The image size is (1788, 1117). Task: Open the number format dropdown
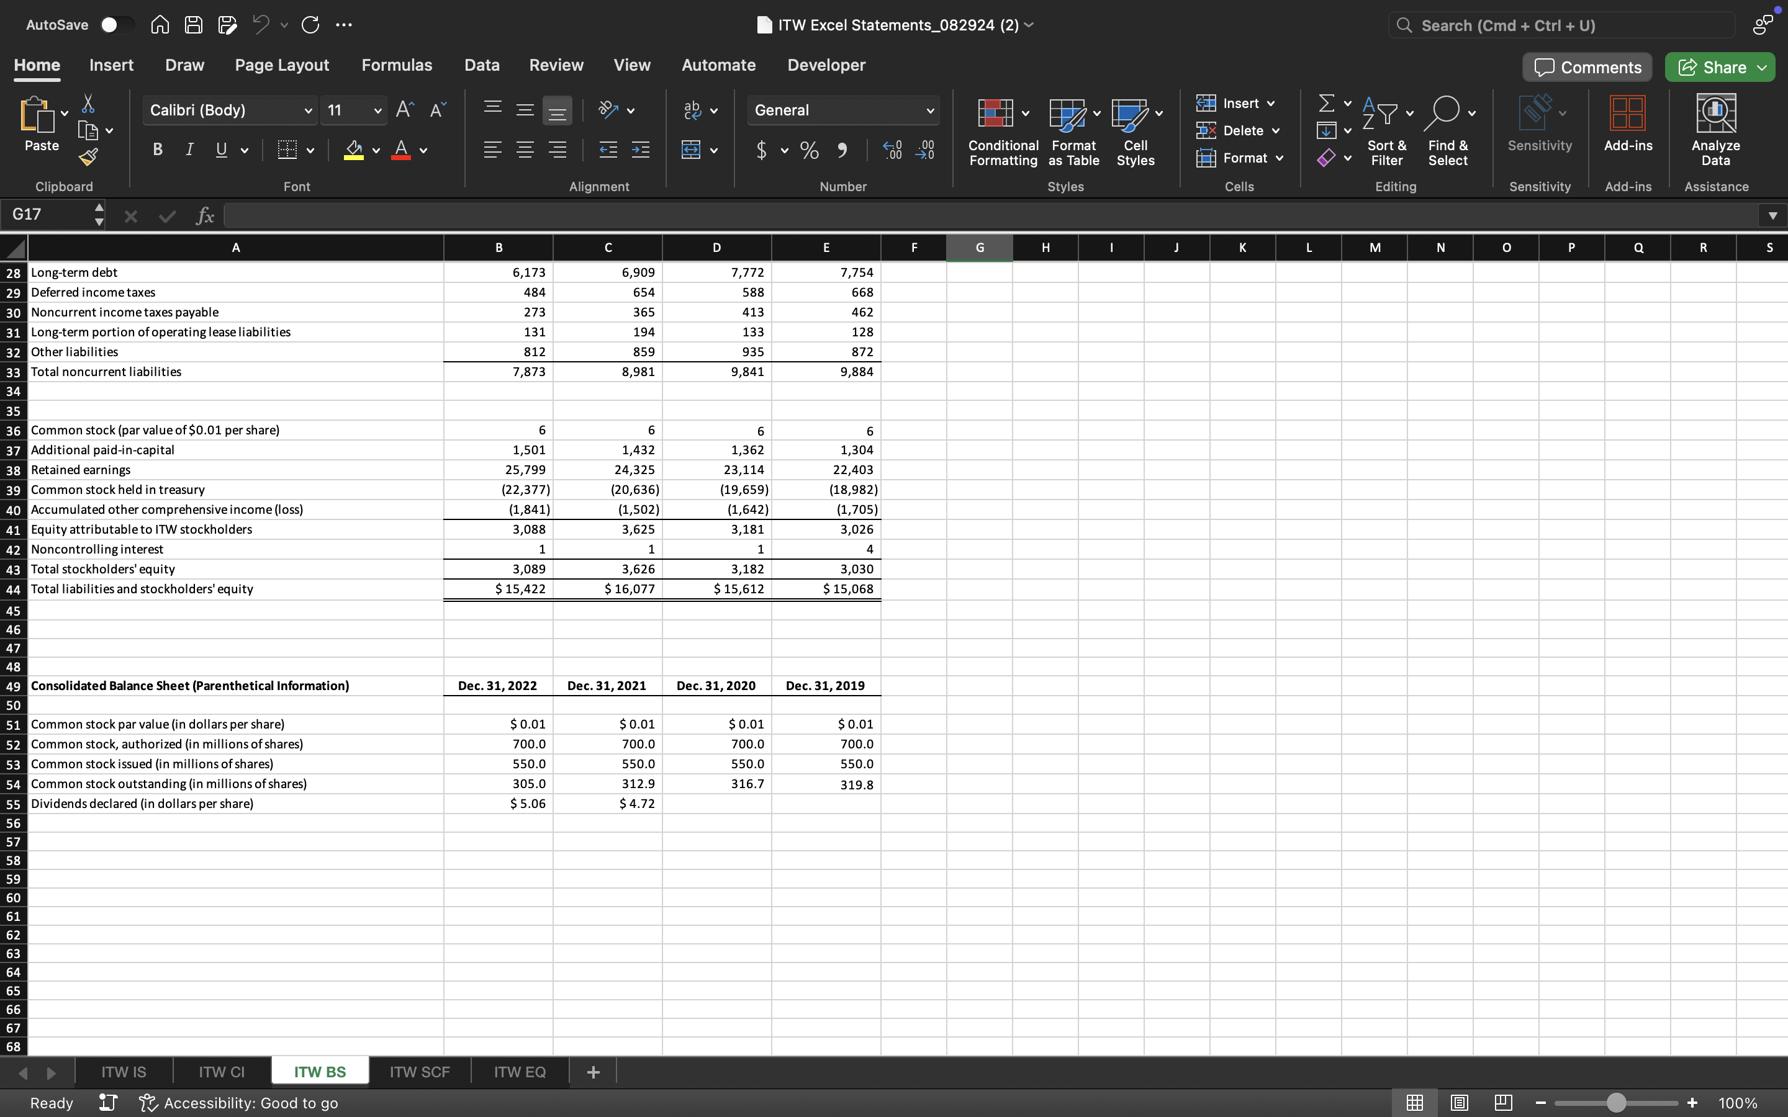coord(930,110)
